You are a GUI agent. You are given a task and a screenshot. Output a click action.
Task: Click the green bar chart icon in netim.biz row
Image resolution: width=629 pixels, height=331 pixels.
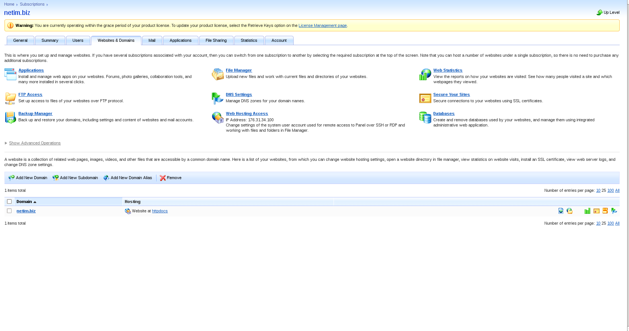pos(587,211)
